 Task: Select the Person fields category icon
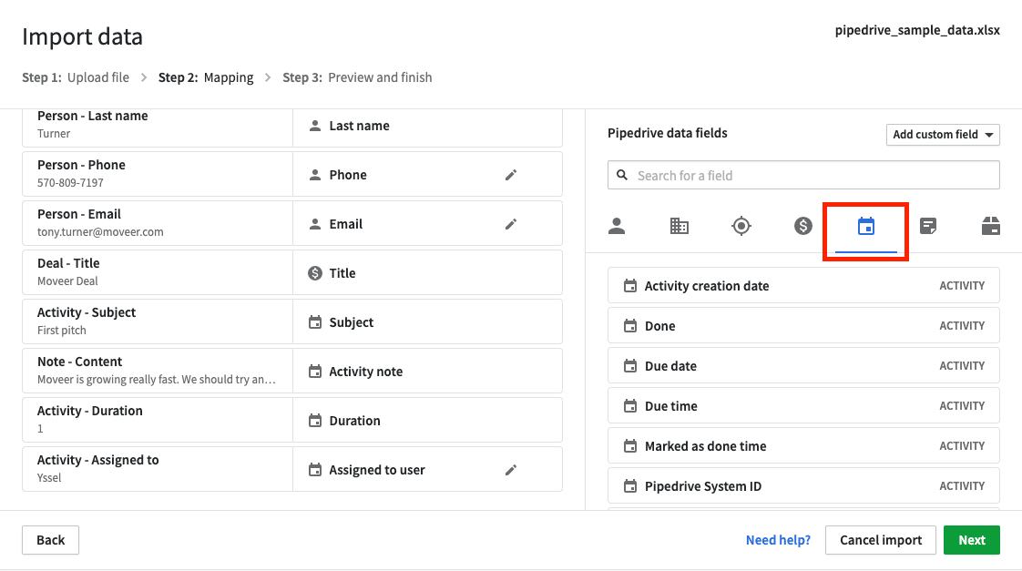tap(617, 226)
